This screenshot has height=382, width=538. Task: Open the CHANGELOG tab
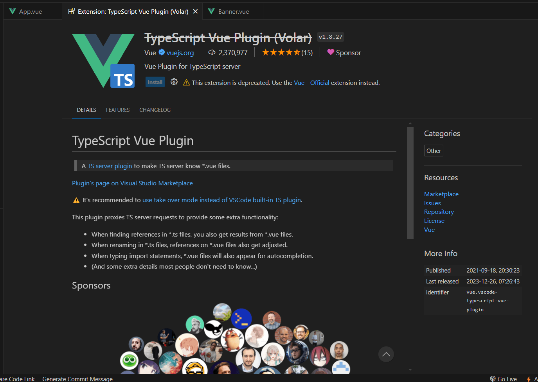pyautogui.click(x=155, y=110)
